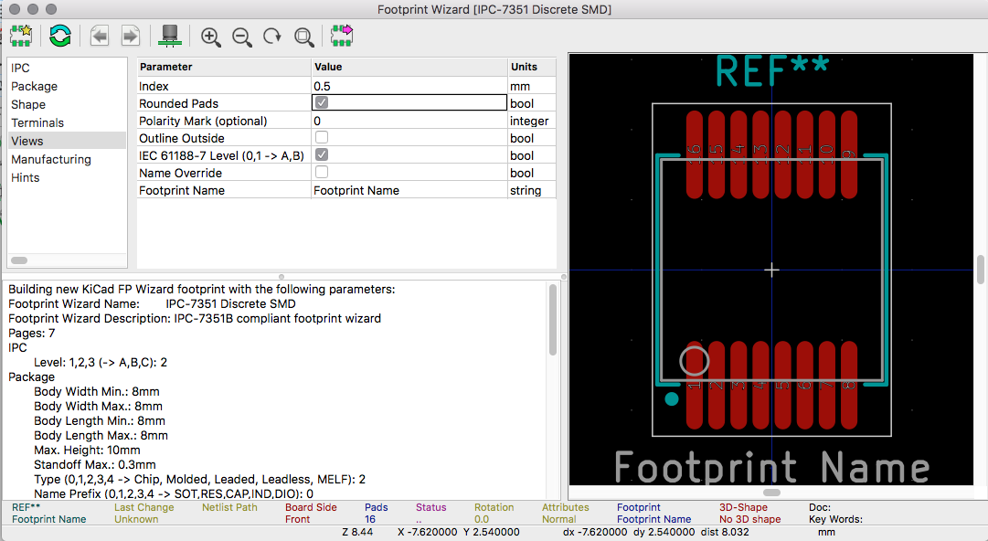This screenshot has width=988, height=541.
Task: Switch to the Manufacturing page
Action: [x=51, y=159]
